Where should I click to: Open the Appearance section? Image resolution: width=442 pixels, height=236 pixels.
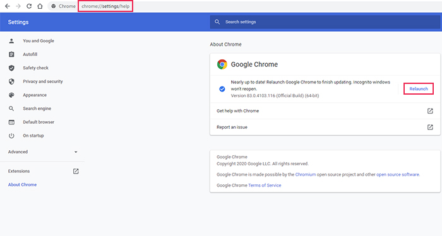click(35, 95)
